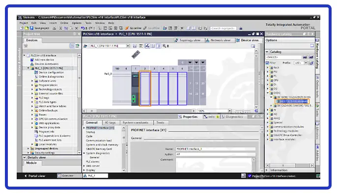This screenshot has height=194, width=337.
Task: Collapse System diagnostics in properties tree
Action: (84, 153)
